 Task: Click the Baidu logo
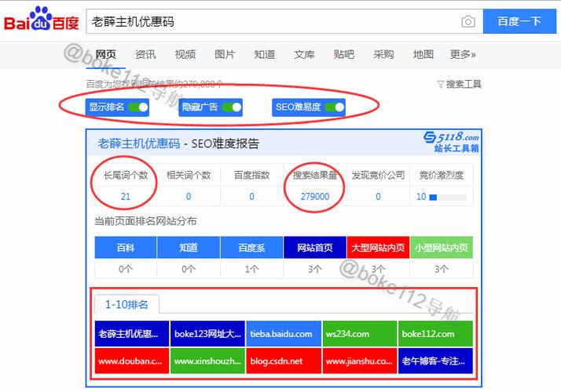(x=41, y=20)
